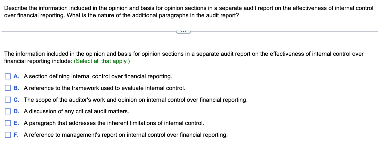Image resolution: width=378 pixels, height=143 pixels.
Task: Enable checkbox D on critical audit matters
Action: click(x=8, y=111)
